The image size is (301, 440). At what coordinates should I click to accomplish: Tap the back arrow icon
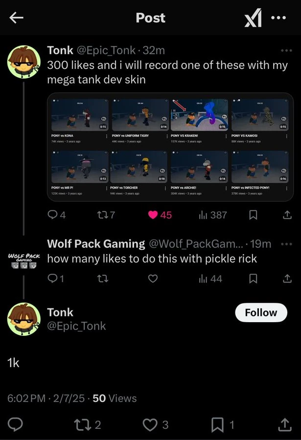17,18
